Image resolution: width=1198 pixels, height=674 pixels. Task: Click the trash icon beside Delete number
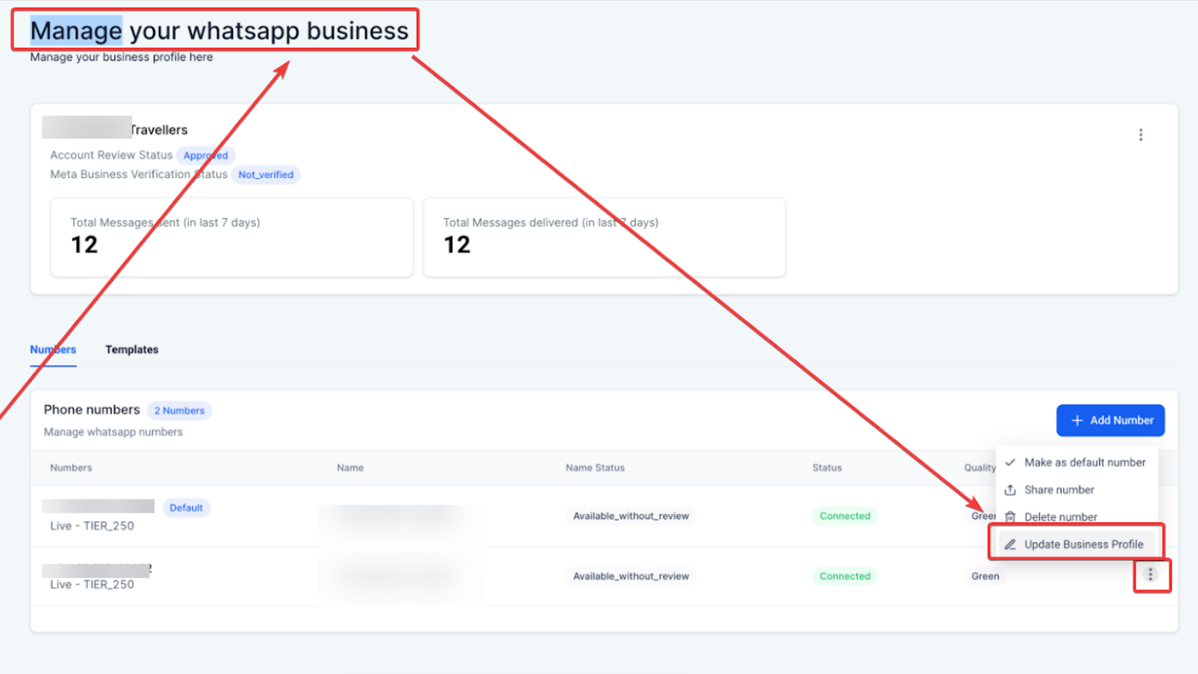point(1010,517)
